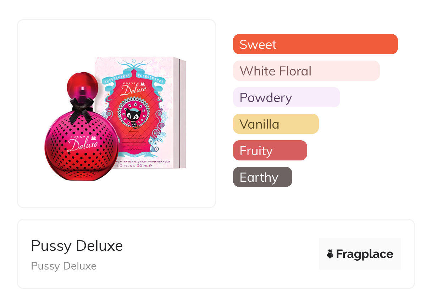Click the Powdery accord bar

coord(286,97)
